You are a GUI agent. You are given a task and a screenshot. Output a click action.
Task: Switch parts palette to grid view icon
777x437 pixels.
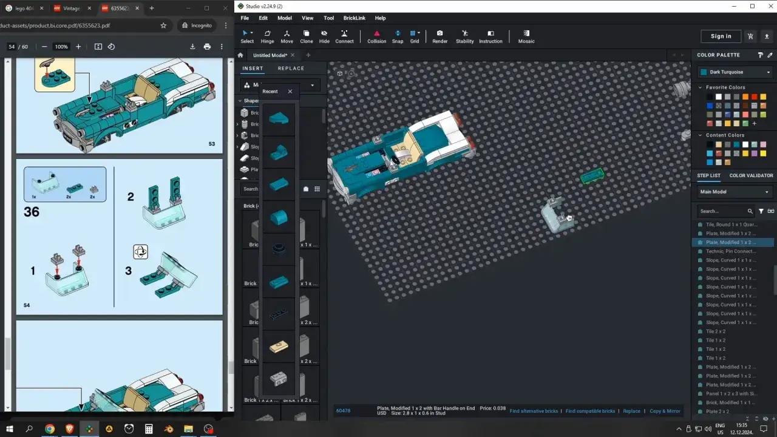pos(317,189)
